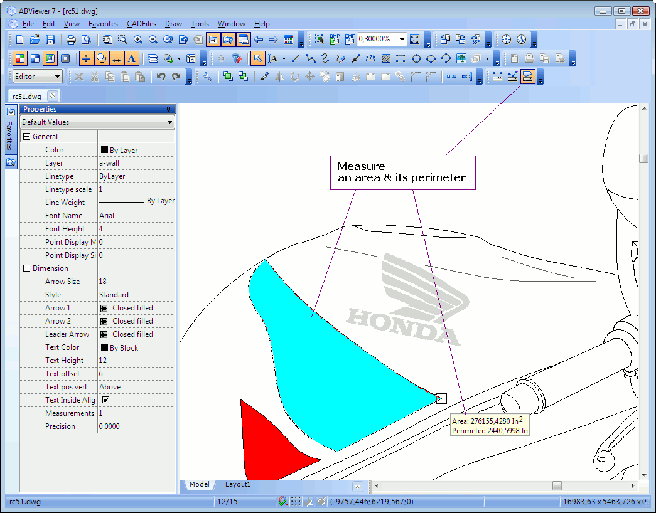
Task: Pin the Properties panel
Action: pos(169,109)
